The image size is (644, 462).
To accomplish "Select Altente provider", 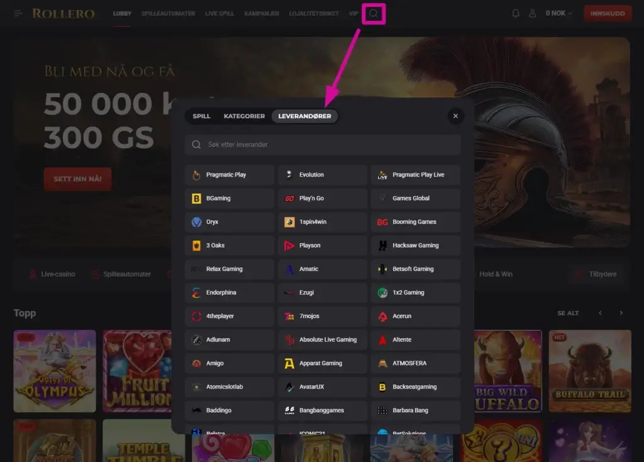I will (x=416, y=339).
